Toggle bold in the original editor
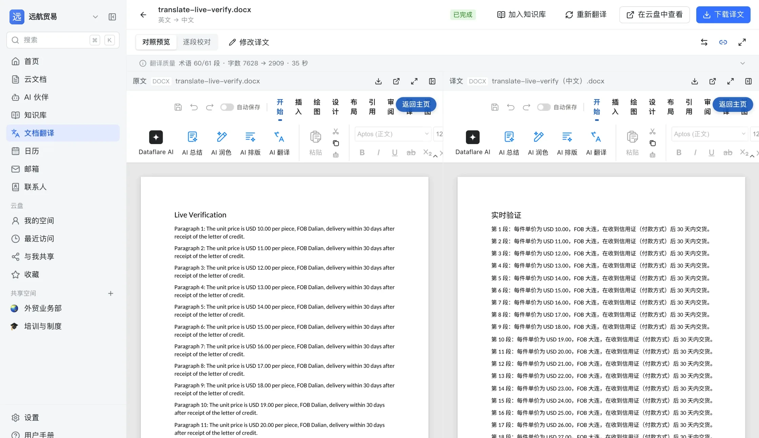This screenshot has width=759, height=438. [362, 153]
